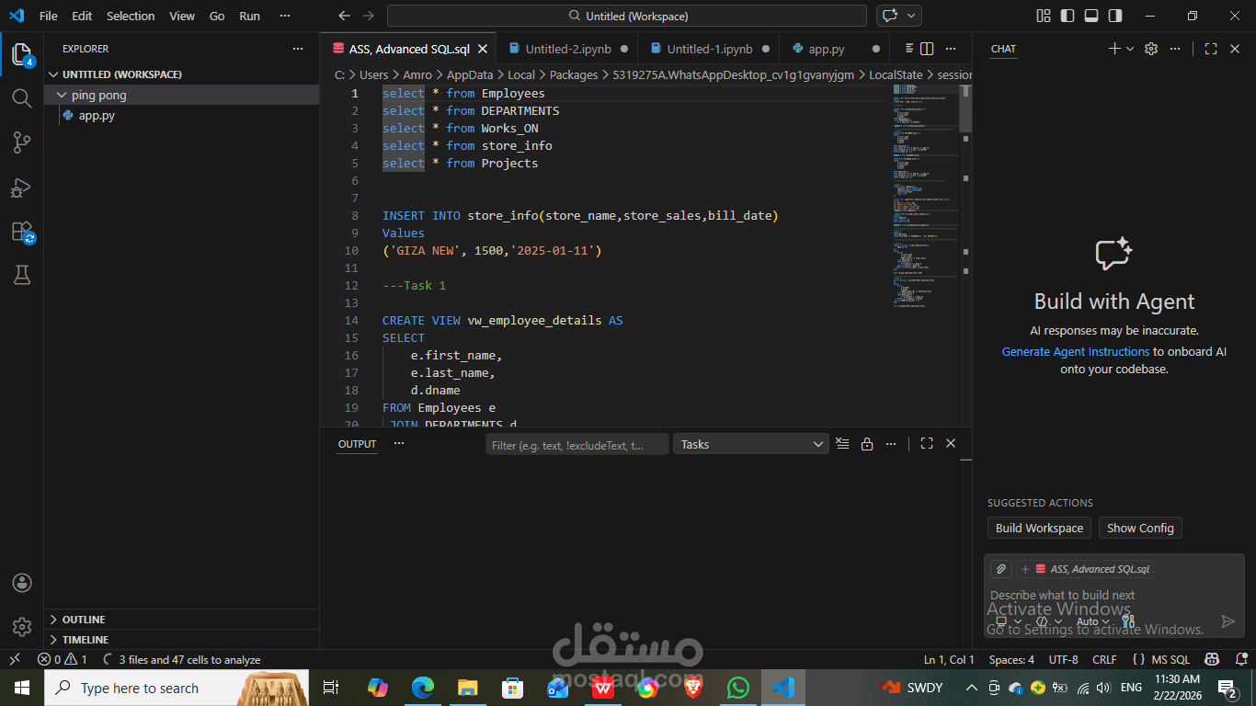Screen dimensions: 1256x706
Task: Click the UTF-8 encoding indicator
Action: pyautogui.click(x=1063, y=659)
